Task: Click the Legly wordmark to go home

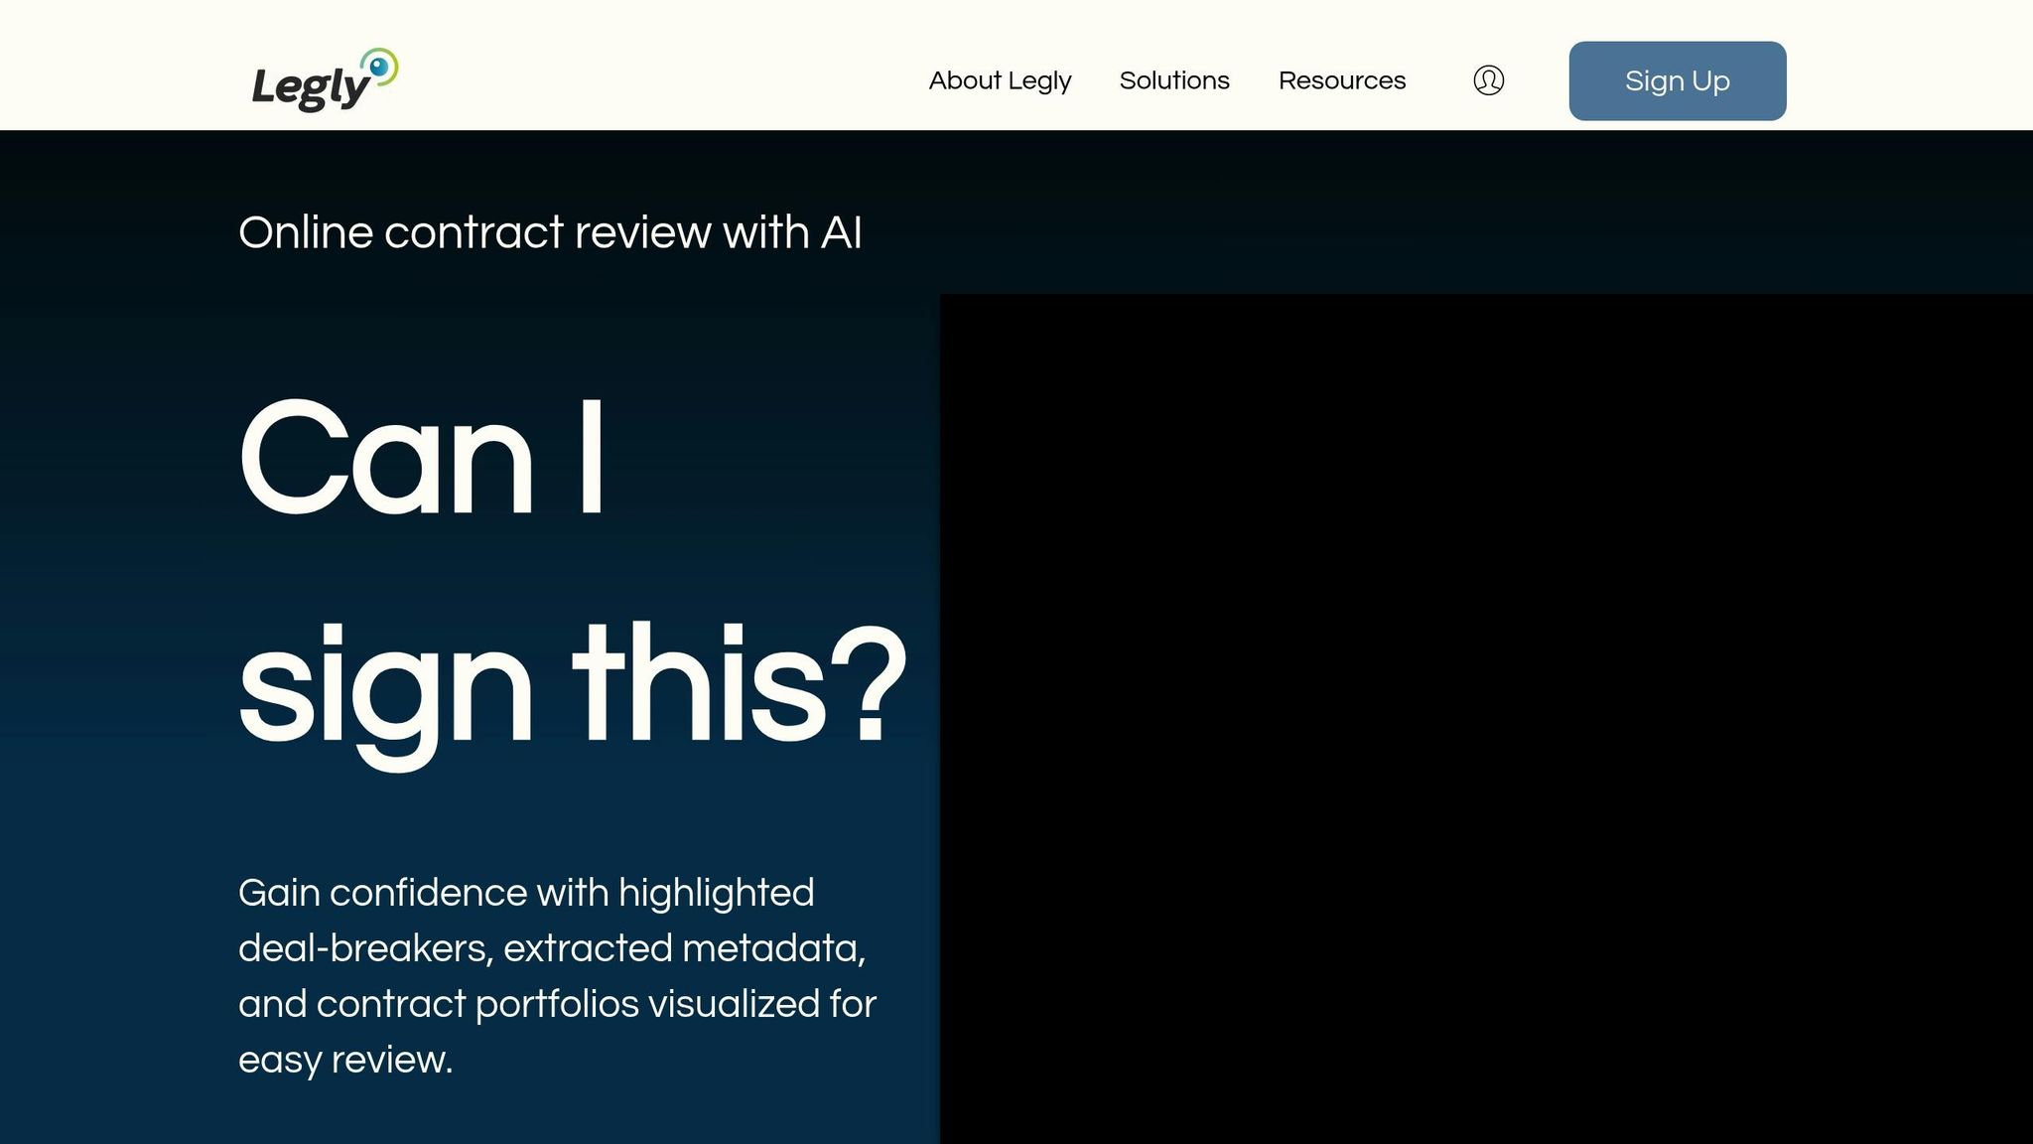Action: [x=310, y=87]
